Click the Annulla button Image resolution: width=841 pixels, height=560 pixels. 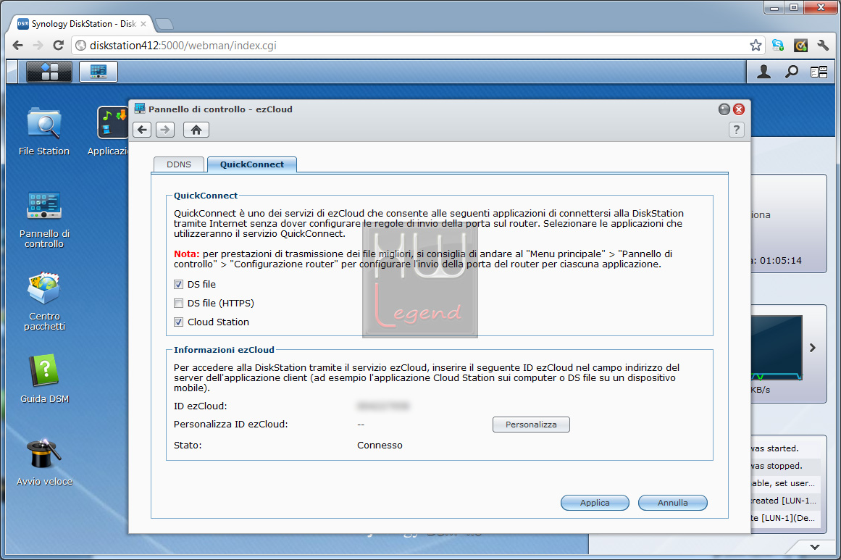[x=673, y=503]
